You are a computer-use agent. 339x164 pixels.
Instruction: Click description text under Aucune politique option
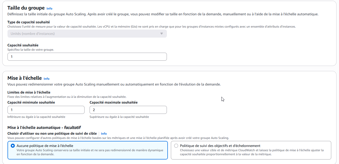tap(90, 152)
